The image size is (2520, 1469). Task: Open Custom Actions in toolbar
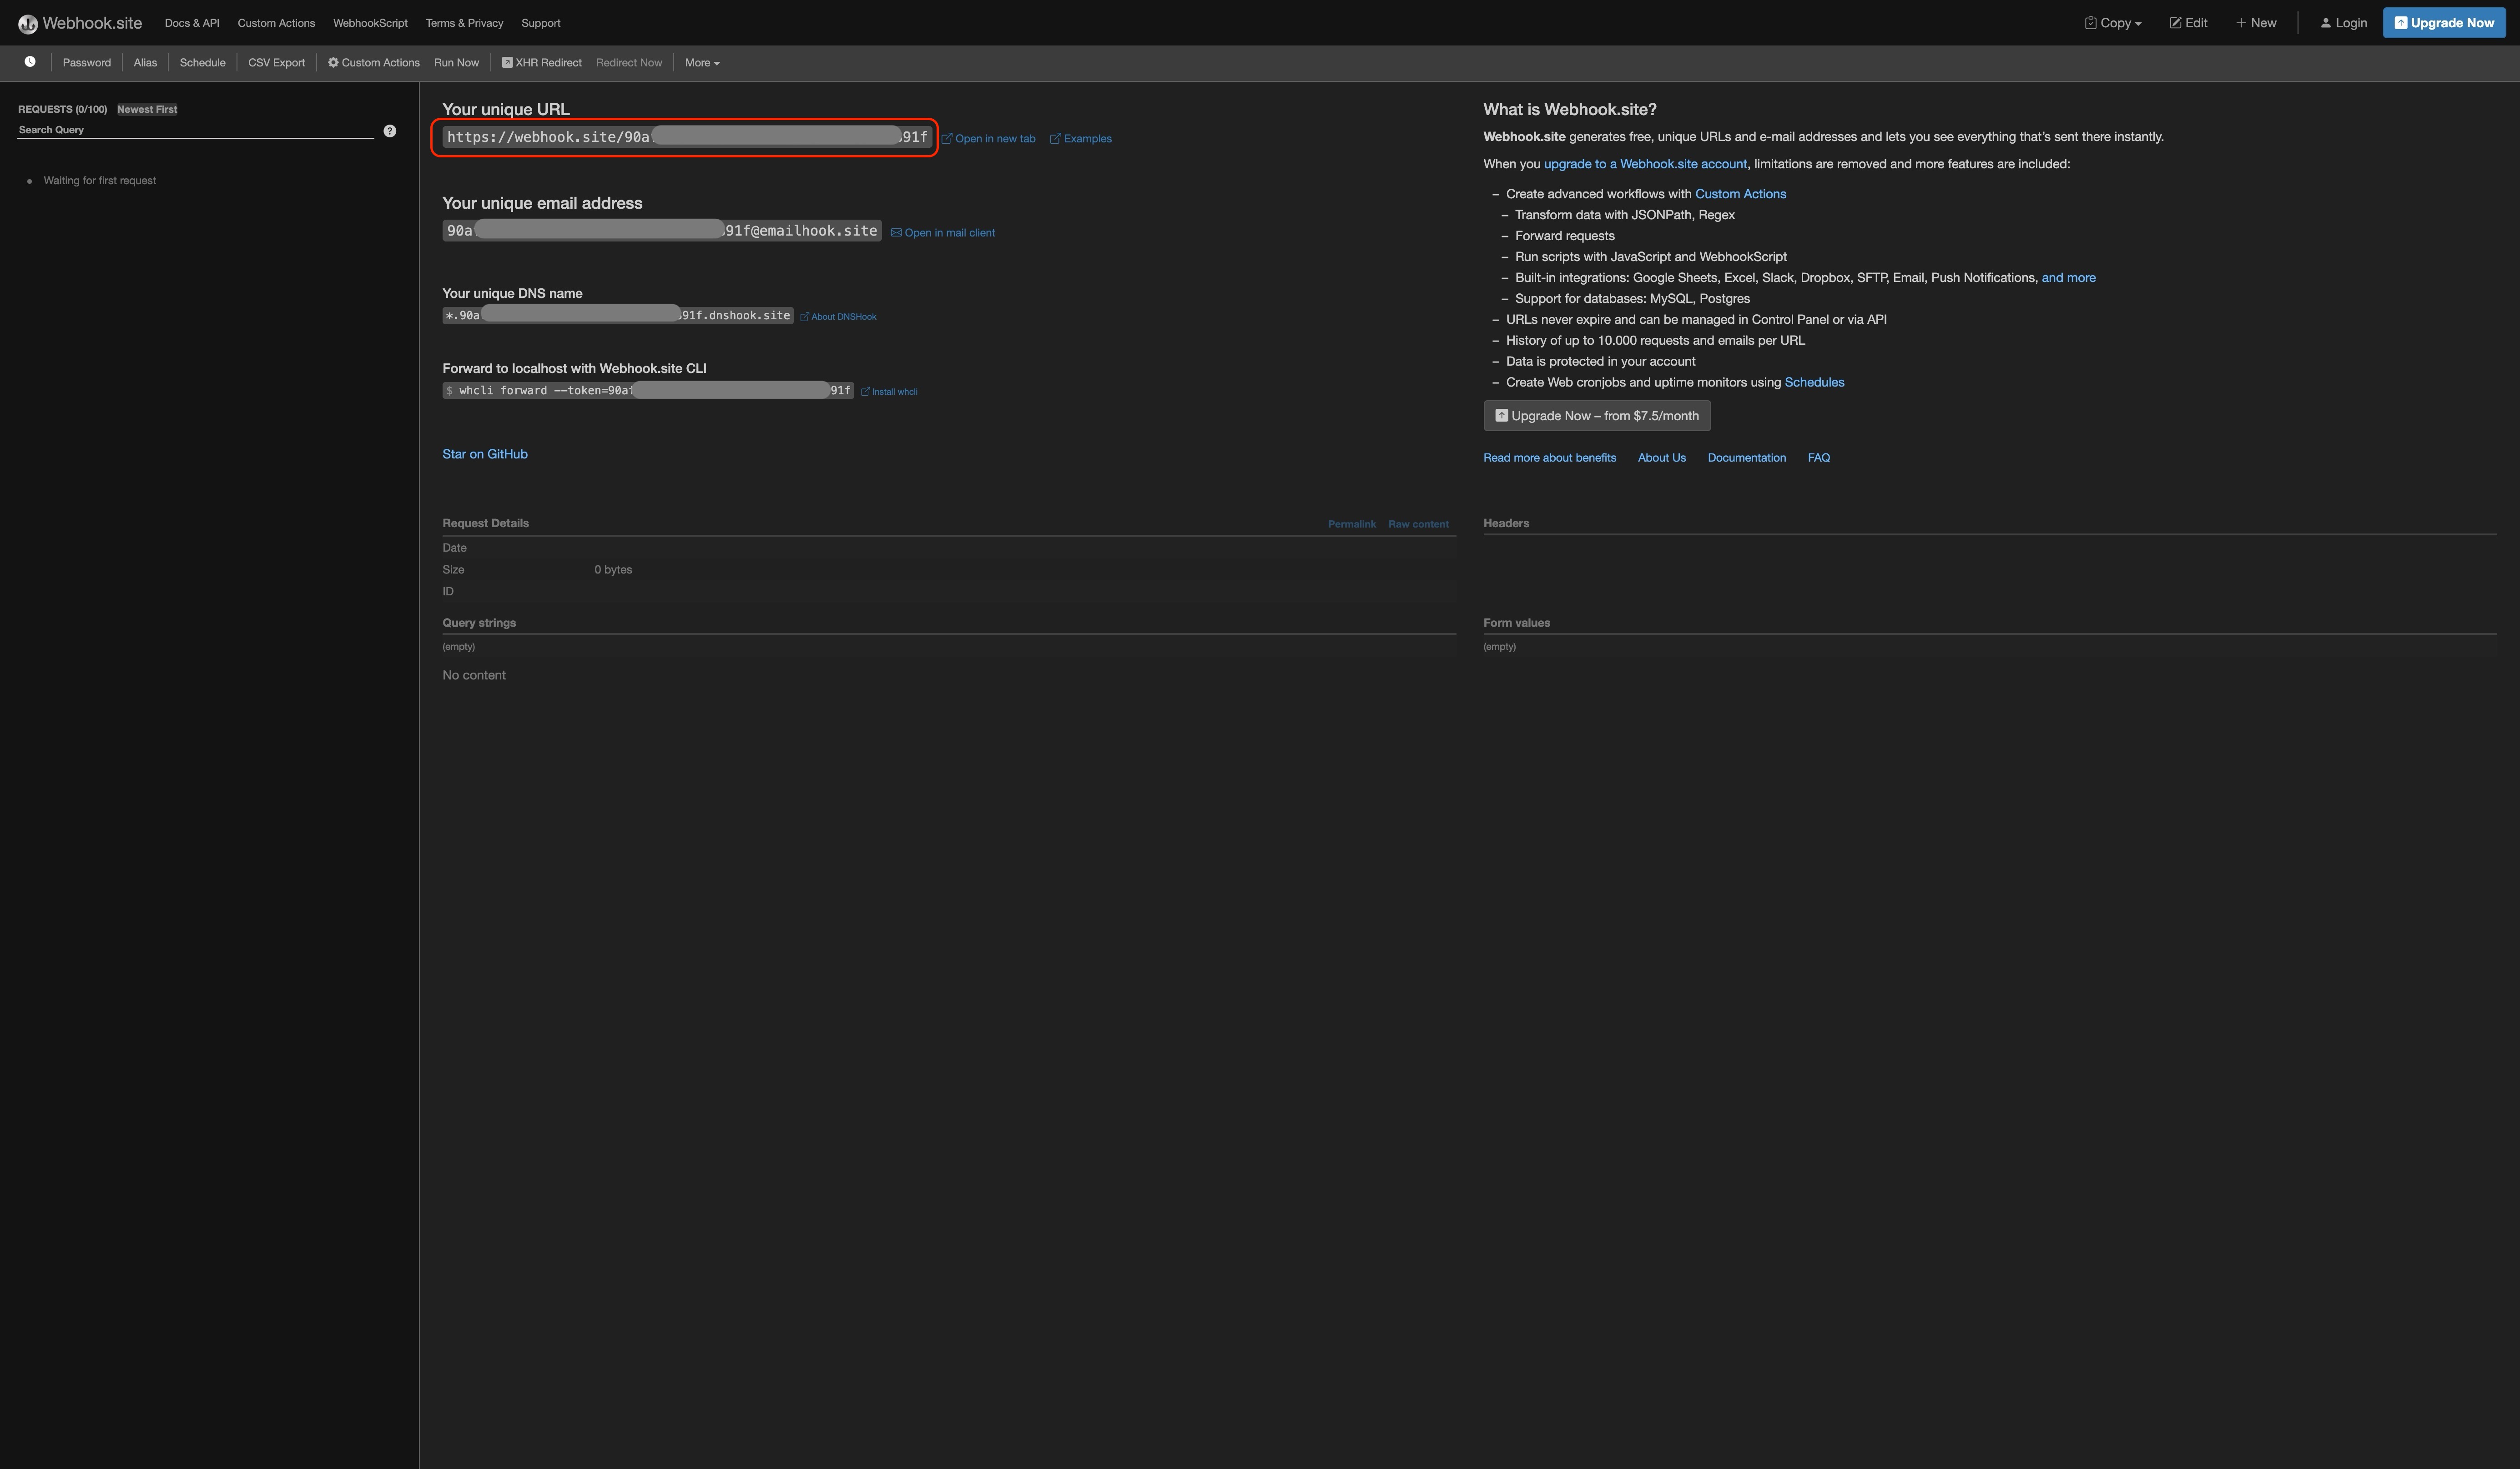pyautogui.click(x=374, y=63)
